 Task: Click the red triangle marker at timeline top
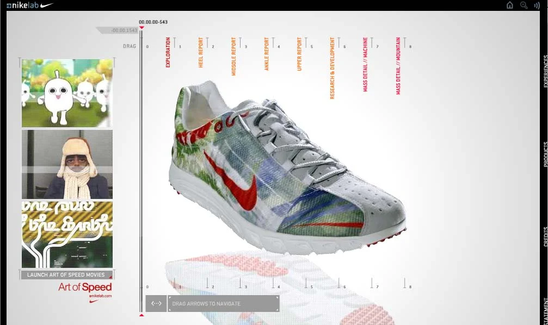(x=141, y=28)
